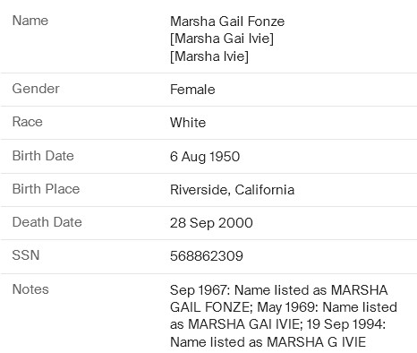
Task: Select the name Marsha Gail Fonze
Action: coord(227,22)
